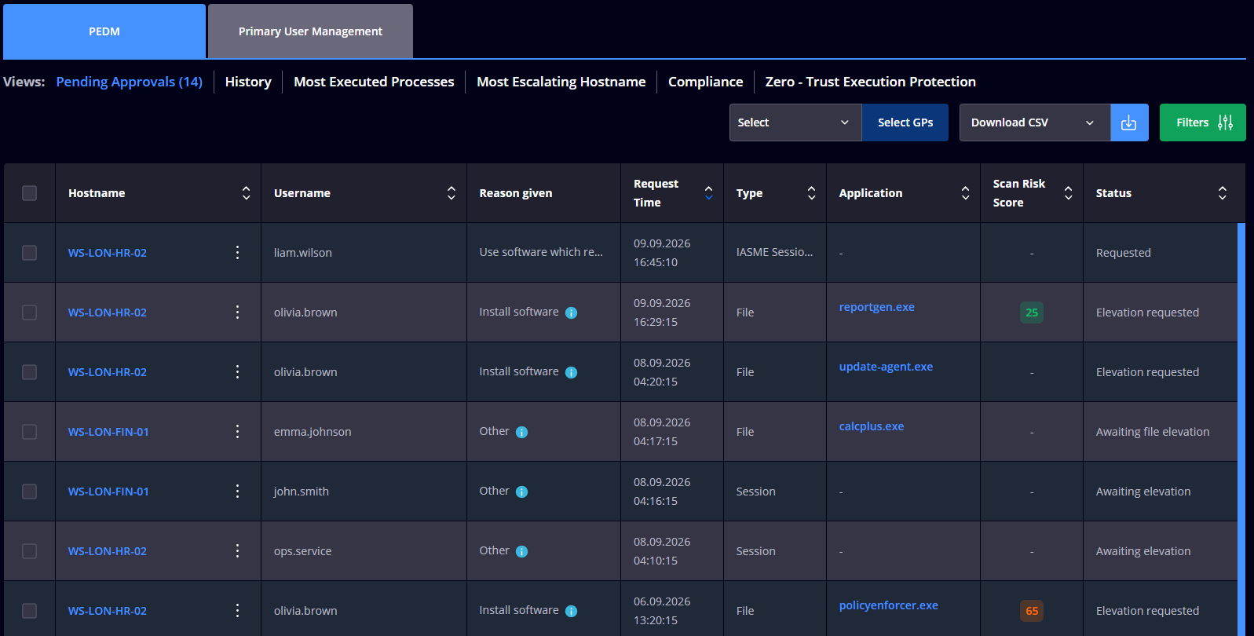Open the Most Executed Processes view

point(374,82)
